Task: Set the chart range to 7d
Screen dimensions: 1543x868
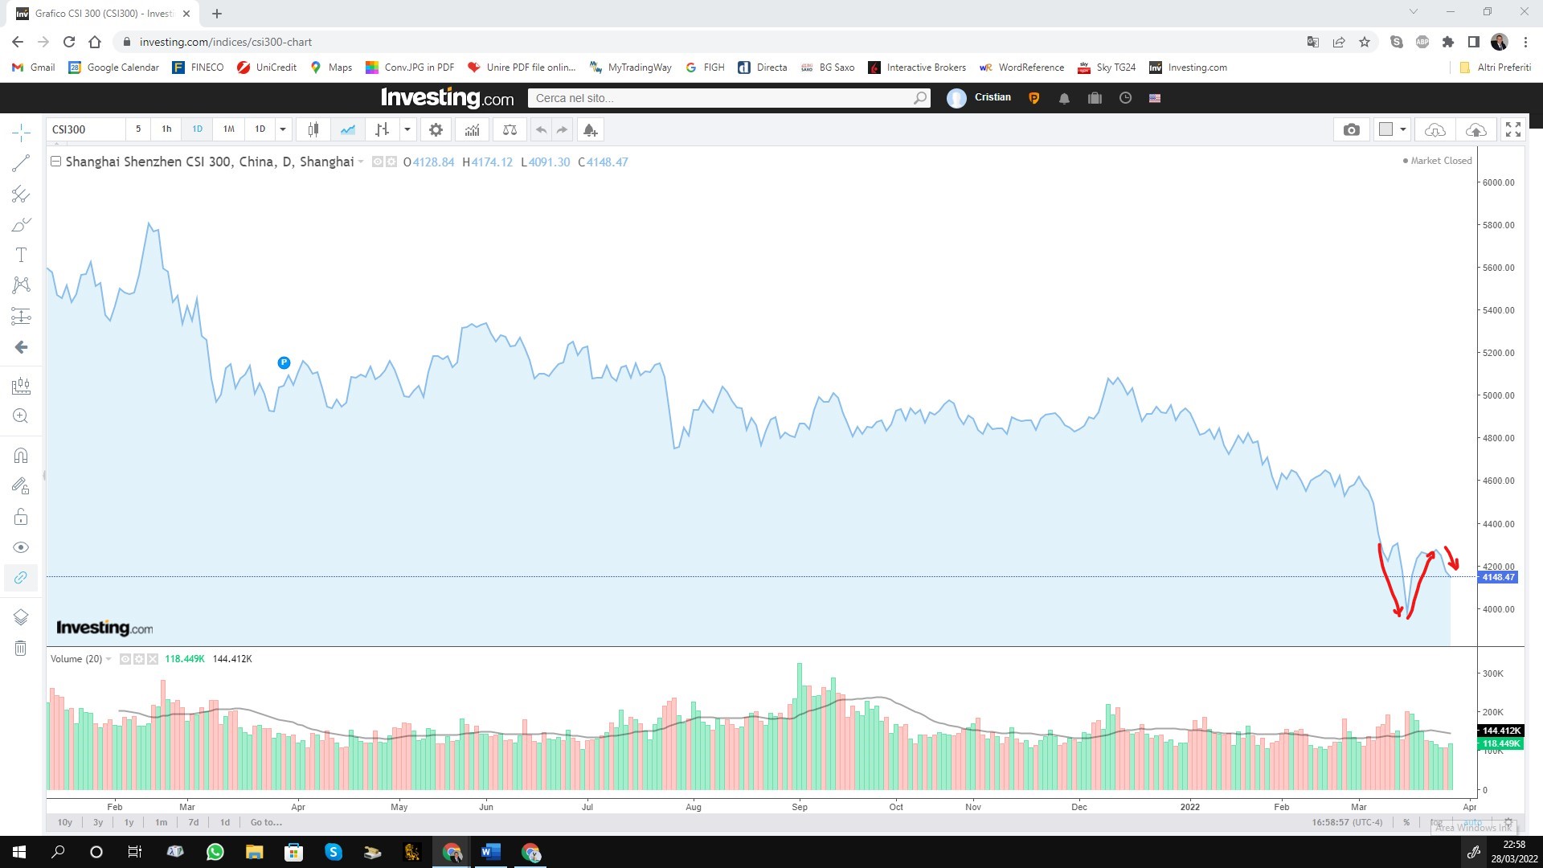Action: point(193,822)
